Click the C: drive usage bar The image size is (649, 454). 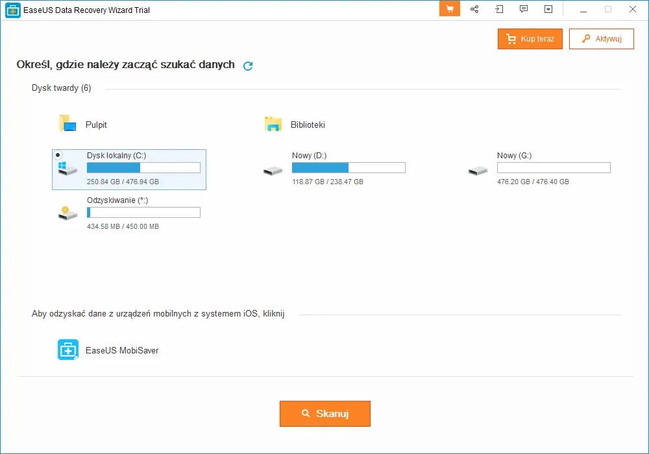coord(143,167)
